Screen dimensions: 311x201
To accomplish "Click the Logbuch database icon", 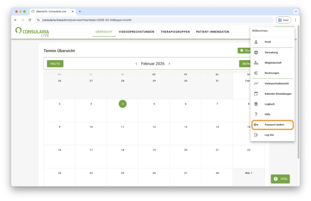I will pyautogui.click(x=256, y=104).
